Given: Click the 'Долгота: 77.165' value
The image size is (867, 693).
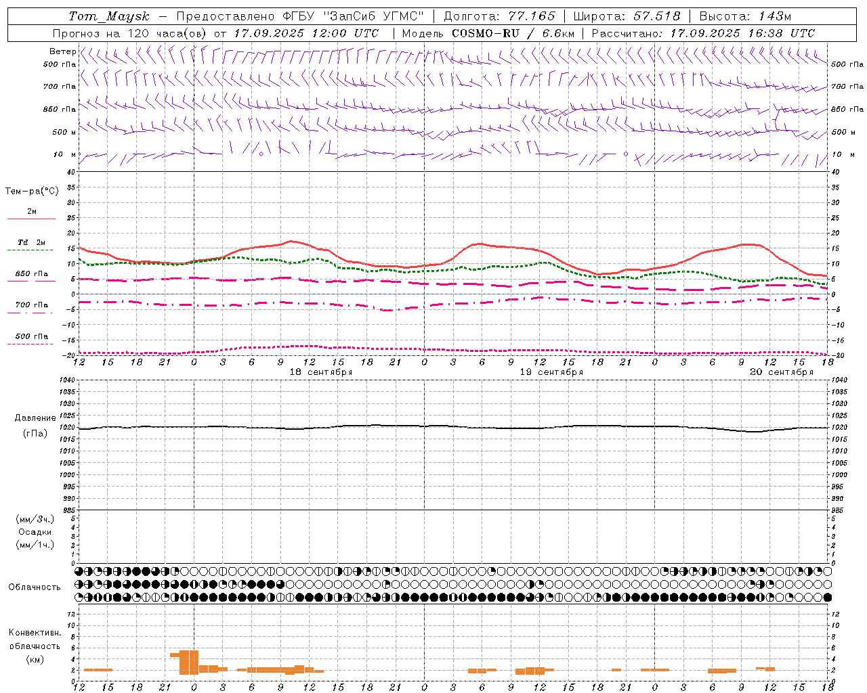Looking at the screenshot, I should (x=499, y=16).
